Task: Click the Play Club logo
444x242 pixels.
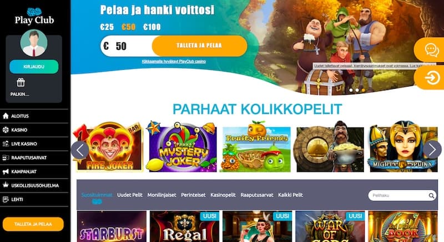Action: [x=34, y=17]
